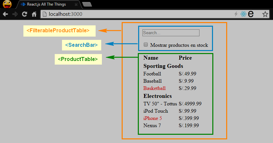
Task: Reload the page with the refresh icon
Action: [24, 14]
